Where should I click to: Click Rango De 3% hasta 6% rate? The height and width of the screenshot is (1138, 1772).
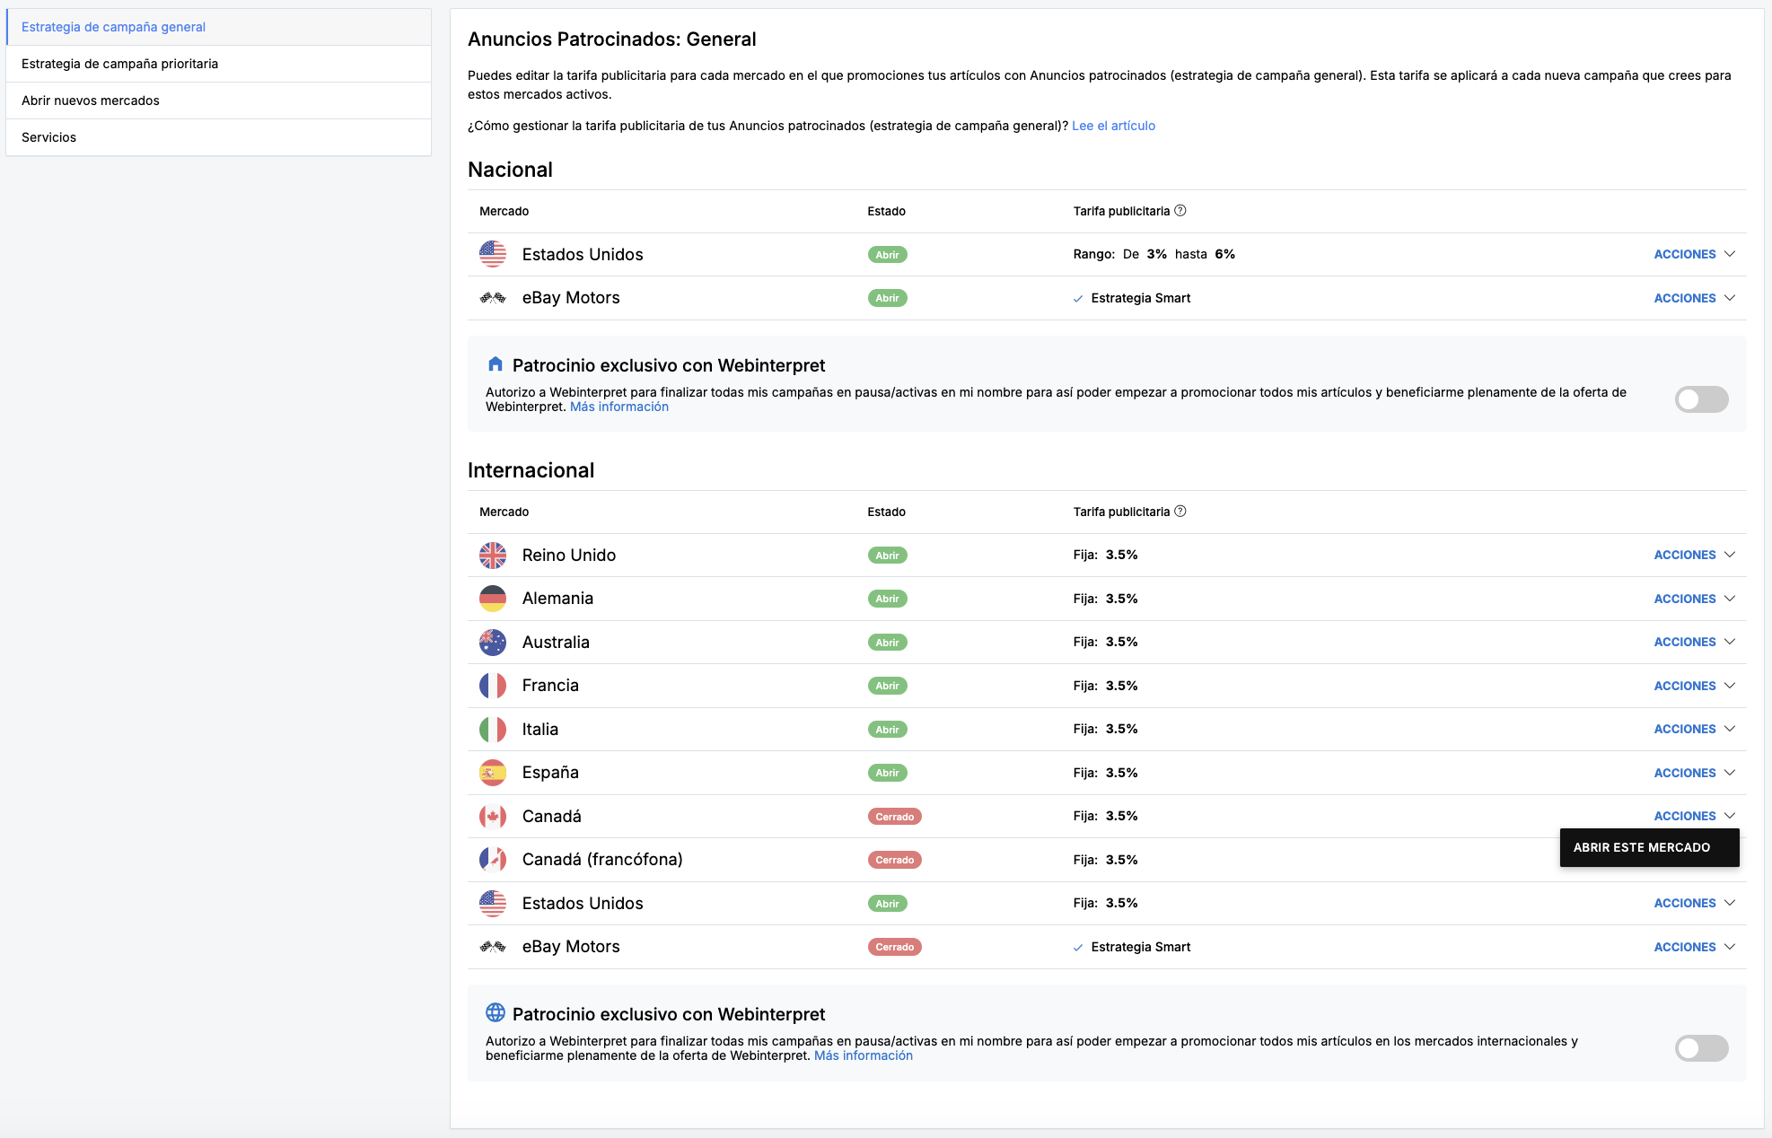[x=1154, y=254]
